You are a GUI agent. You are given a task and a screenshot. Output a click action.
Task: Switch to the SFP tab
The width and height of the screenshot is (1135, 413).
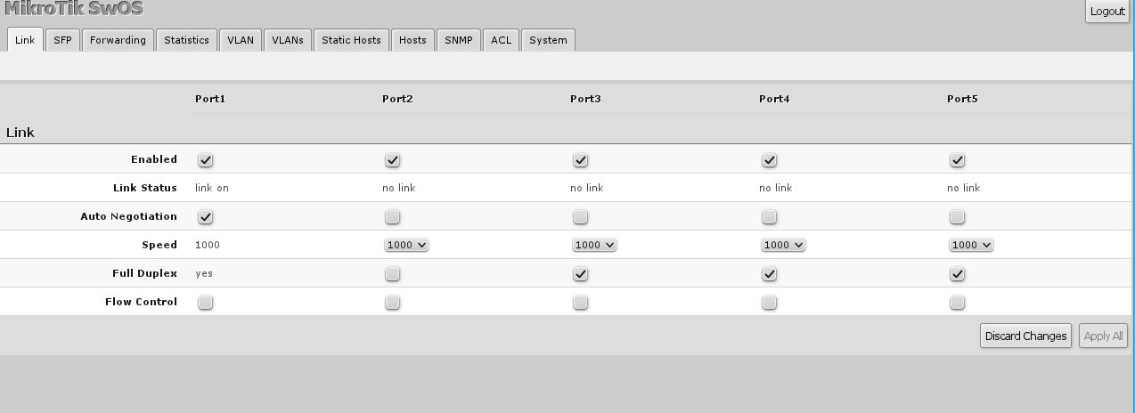[62, 40]
